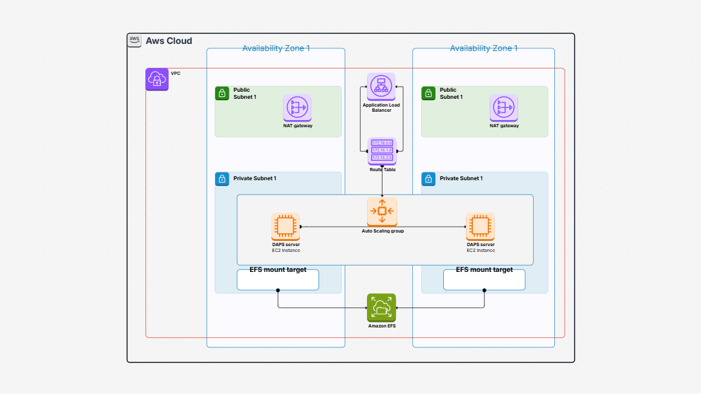Select the 'Amazon EFS' caption
This screenshot has width=701, height=394.
[382, 326]
